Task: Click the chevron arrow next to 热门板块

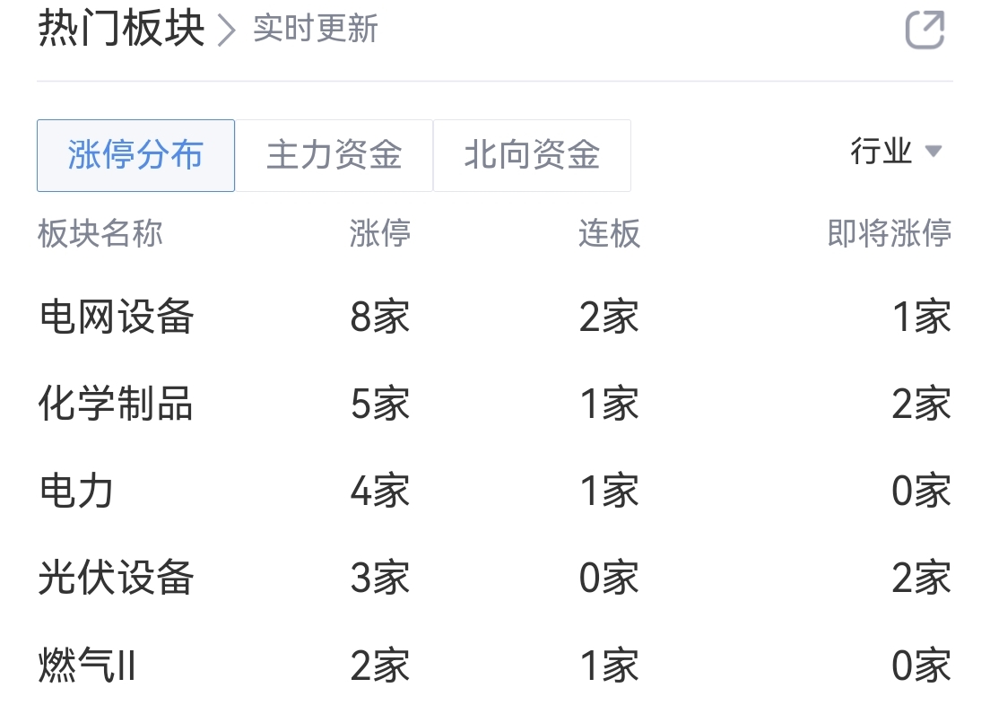Action: (x=226, y=30)
